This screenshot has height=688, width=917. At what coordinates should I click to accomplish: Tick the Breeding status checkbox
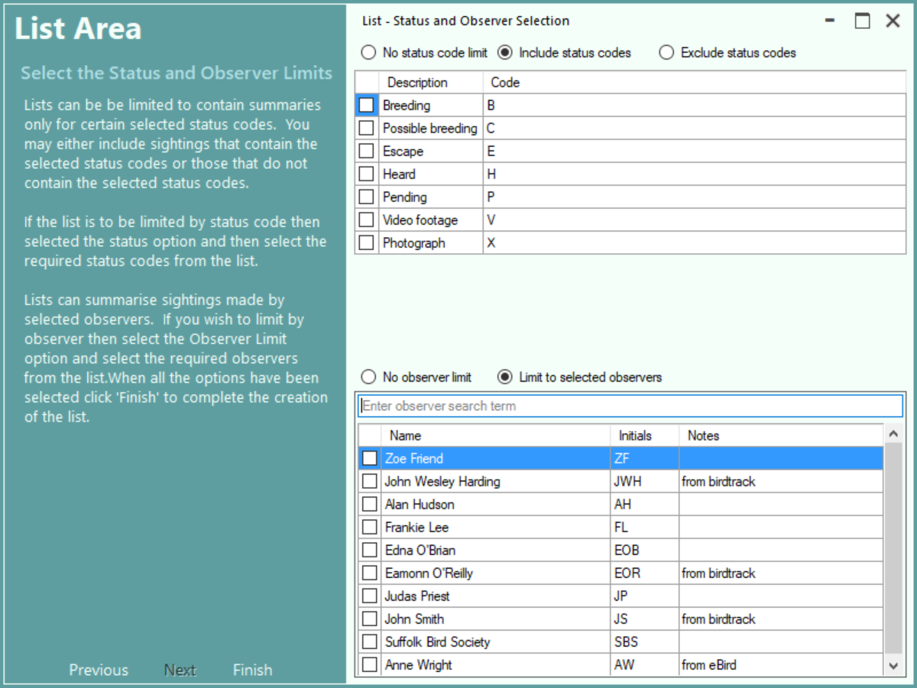coord(367,105)
